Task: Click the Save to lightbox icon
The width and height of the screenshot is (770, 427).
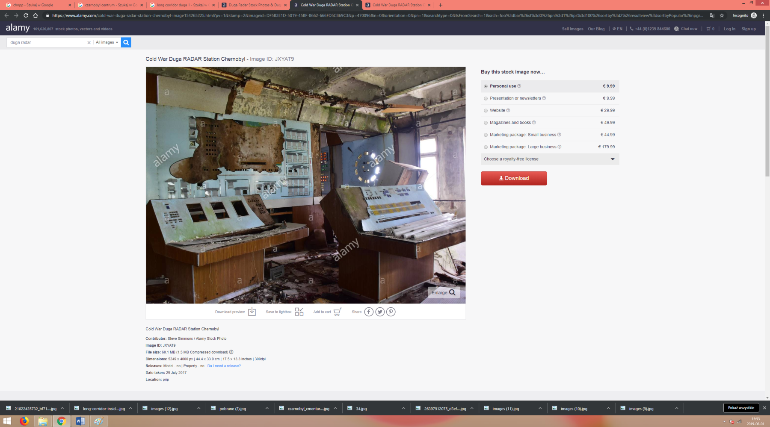Action: pos(299,312)
